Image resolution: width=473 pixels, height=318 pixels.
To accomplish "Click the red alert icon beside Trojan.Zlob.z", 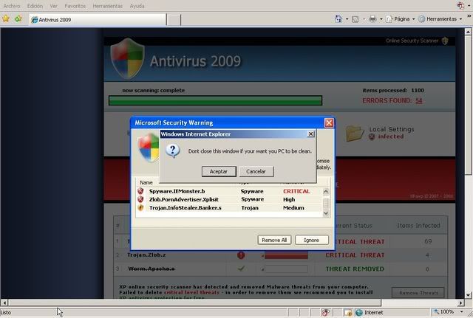I will click(x=241, y=255).
